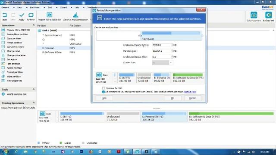
Task: Select System Reserved partition row
Action: (52, 35)
